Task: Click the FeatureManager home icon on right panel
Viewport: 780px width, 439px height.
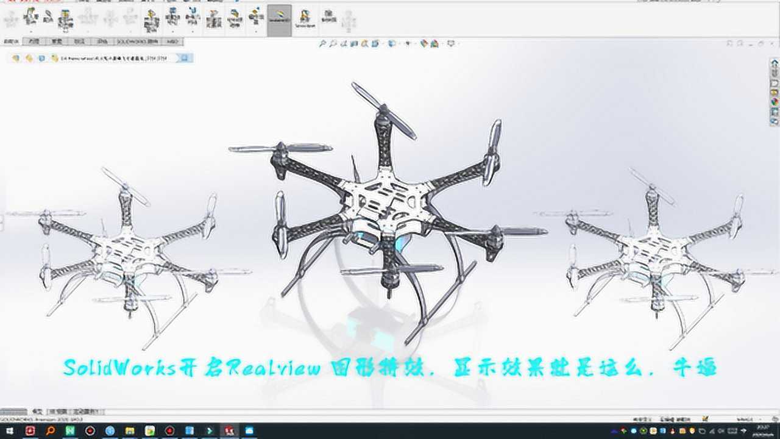Action: coord(775,62)
